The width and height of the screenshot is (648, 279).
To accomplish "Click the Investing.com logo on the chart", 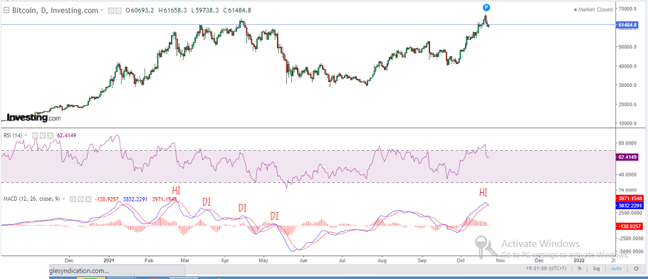I will [x=33, y=118].
